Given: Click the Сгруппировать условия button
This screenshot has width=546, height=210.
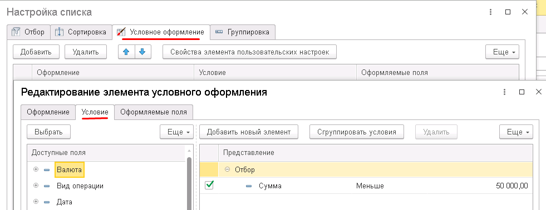Looking at the screenshot, I should (357, 132).
